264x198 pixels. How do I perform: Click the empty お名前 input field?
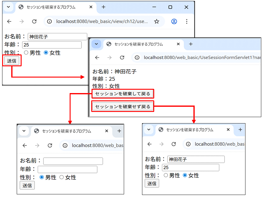tap(73, 161)
